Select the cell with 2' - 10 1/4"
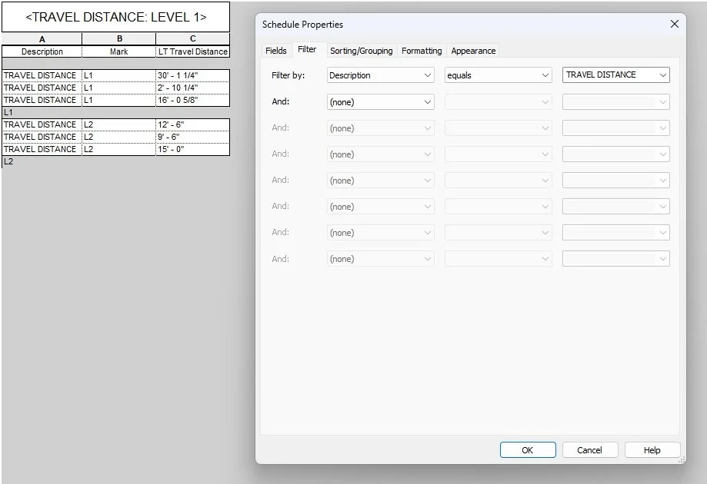Image resolution: width=707 pixels, height=484 pixels. pos(193,88)
